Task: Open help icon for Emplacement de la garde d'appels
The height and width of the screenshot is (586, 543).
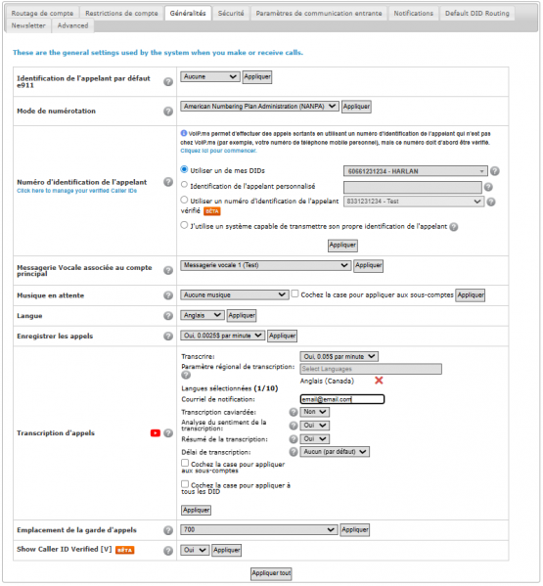Action: (x=168, y=530)
